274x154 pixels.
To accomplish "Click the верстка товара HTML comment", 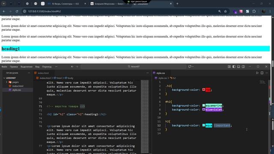I will [x=66, y=107].
